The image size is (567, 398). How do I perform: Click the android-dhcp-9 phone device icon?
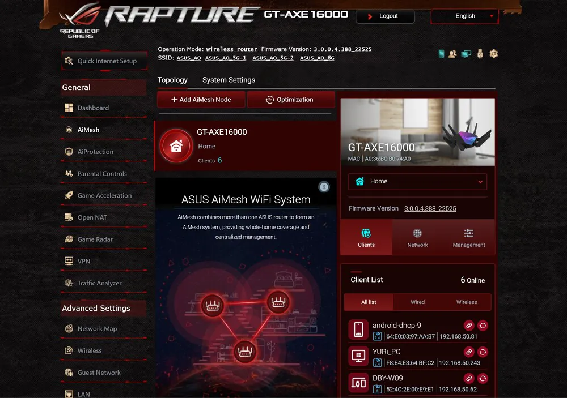point(358,329)
